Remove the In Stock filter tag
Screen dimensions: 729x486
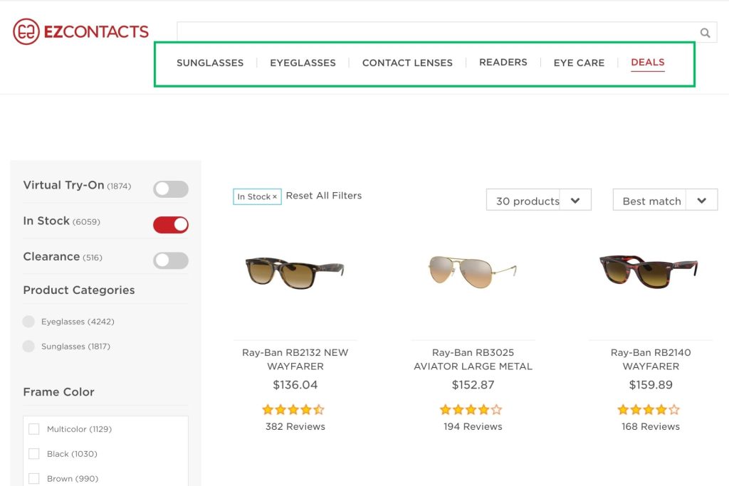(x=275, y=197)
